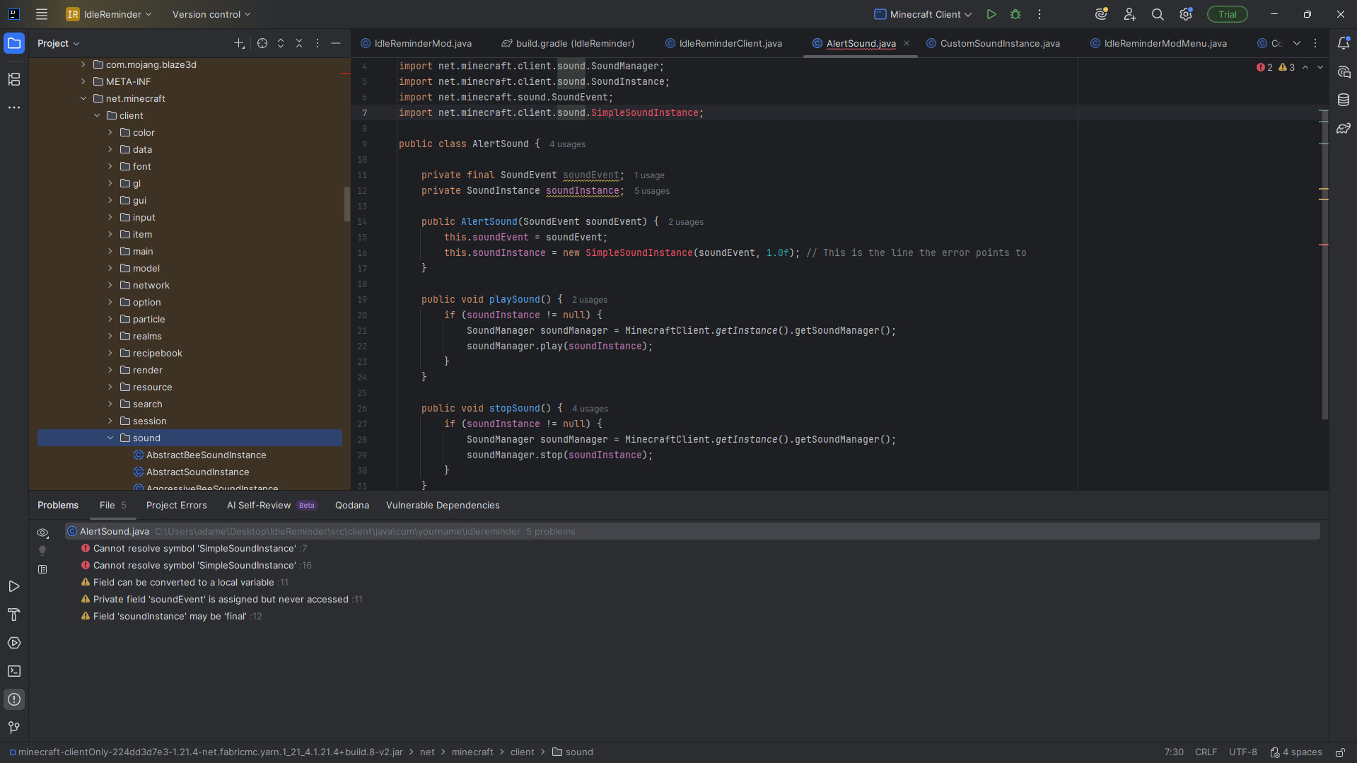This screenshot has width=1357, height=763.
Task: Open the Notifications bell panel
Action: tap(1344, 43)
